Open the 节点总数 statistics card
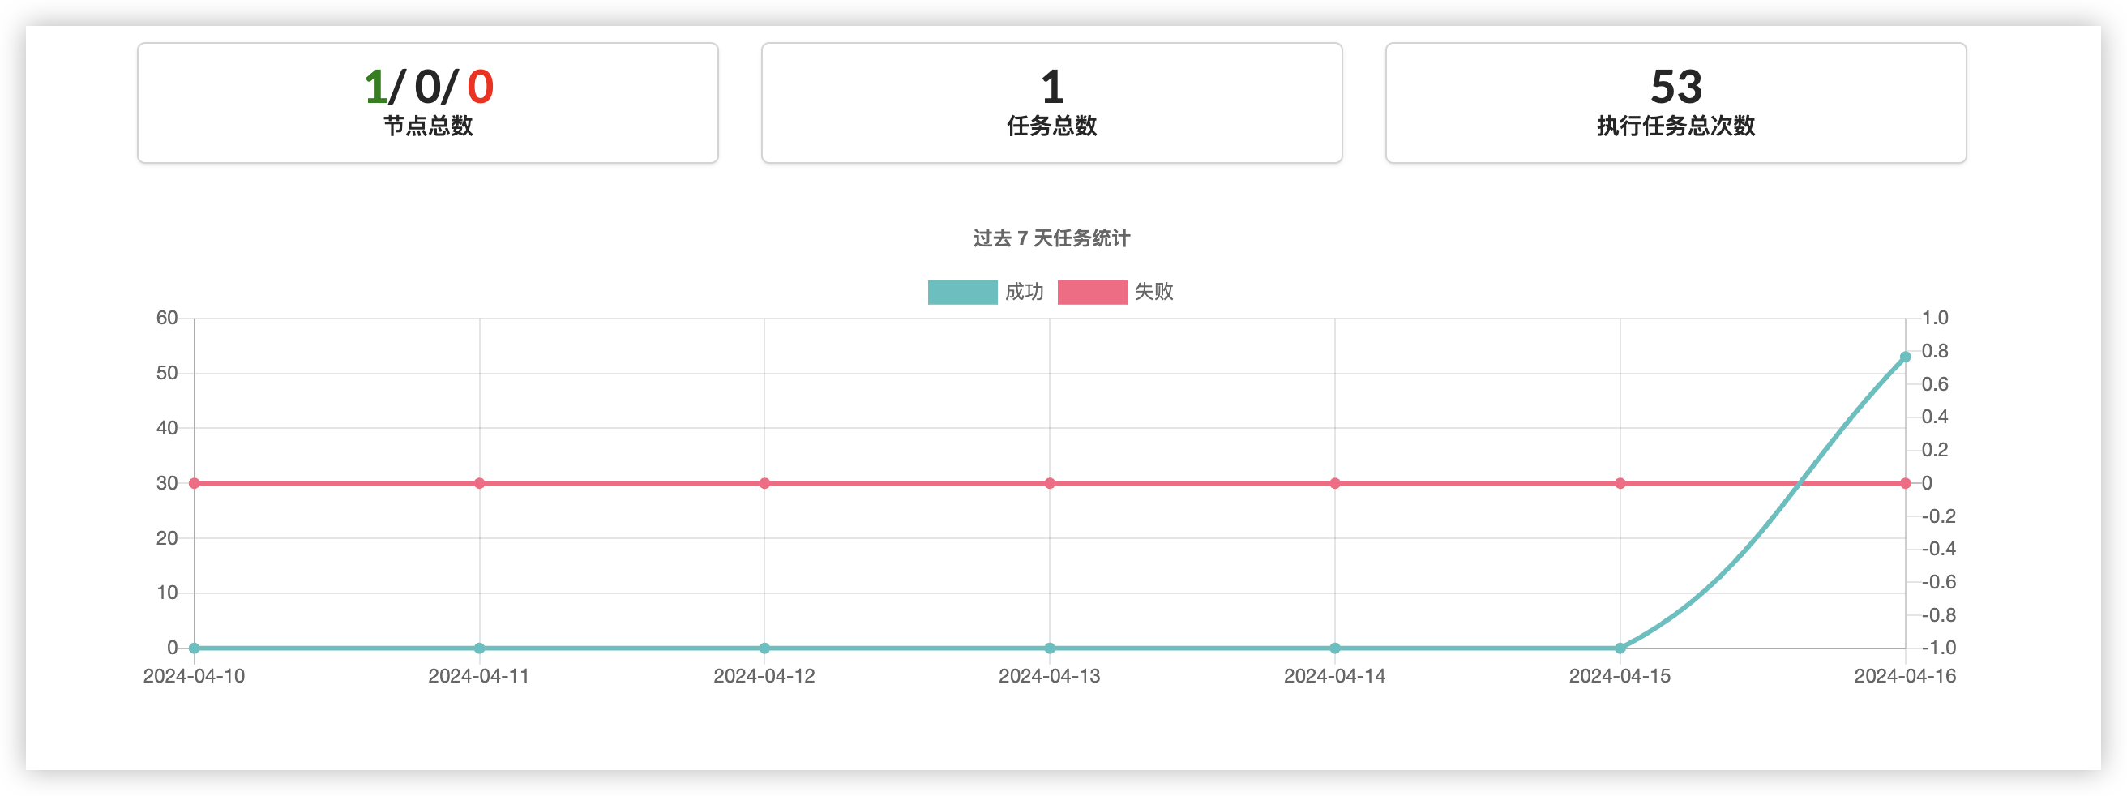The image size is (2127, 796). (428, 103)
